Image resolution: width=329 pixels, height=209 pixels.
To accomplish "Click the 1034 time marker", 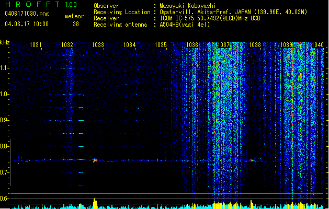I will (130, 45).
